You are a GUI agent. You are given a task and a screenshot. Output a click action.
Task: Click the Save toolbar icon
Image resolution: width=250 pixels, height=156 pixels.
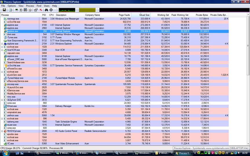[x=4, y=10]
